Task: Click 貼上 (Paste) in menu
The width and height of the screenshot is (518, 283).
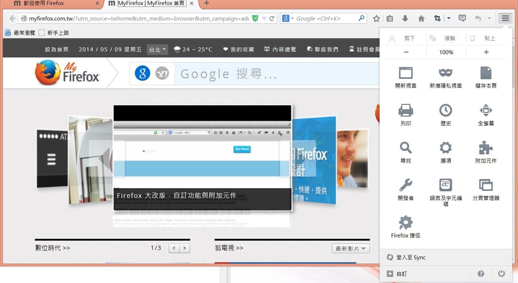Action: 483,38
